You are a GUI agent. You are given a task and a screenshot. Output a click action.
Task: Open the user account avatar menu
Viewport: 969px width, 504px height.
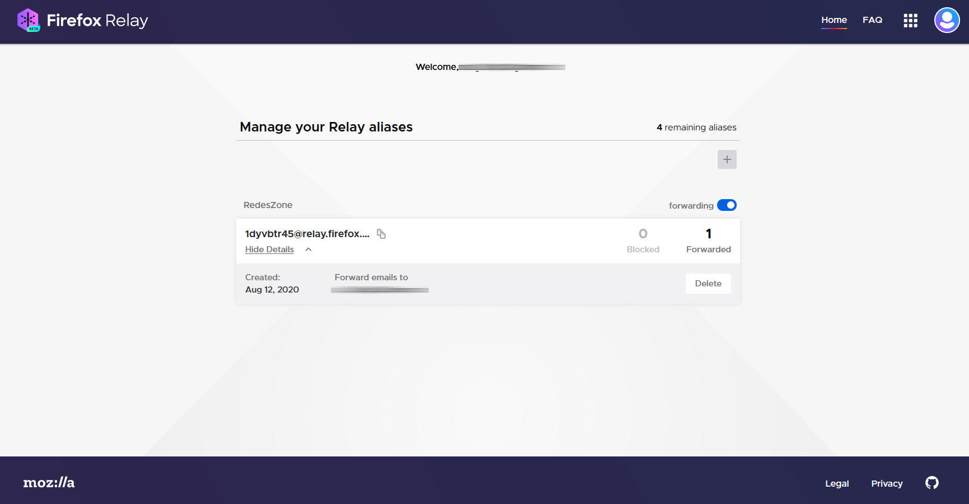pyautogui.click(x=947, y=20)
